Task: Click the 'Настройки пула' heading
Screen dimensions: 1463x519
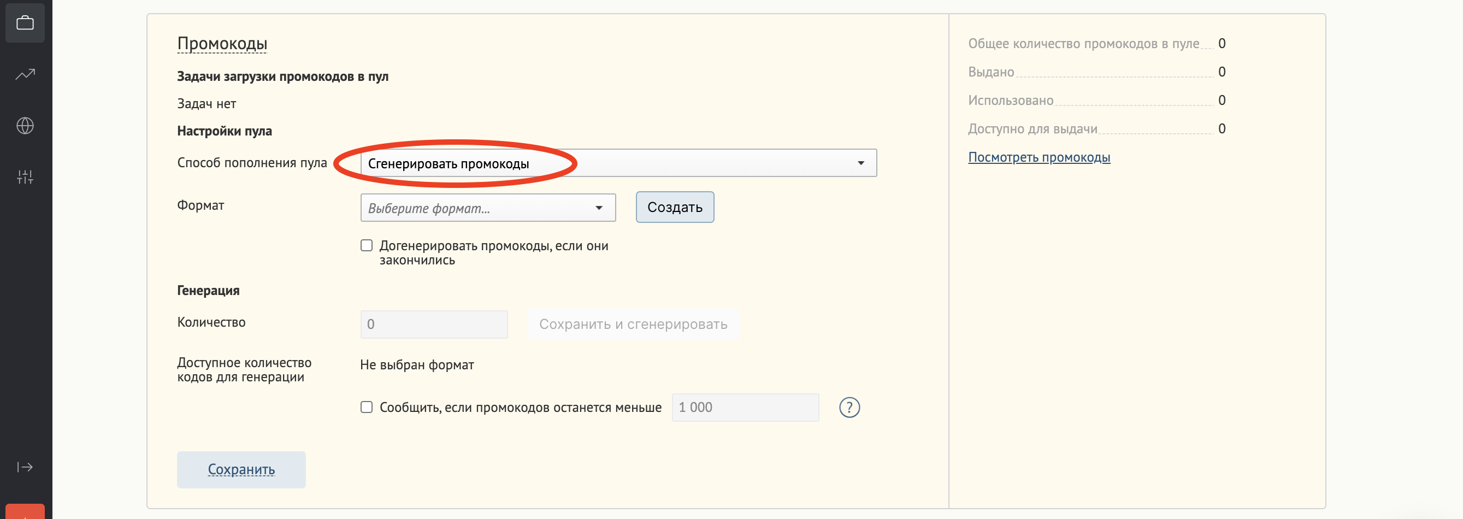Action: click(x=225, y=131)
